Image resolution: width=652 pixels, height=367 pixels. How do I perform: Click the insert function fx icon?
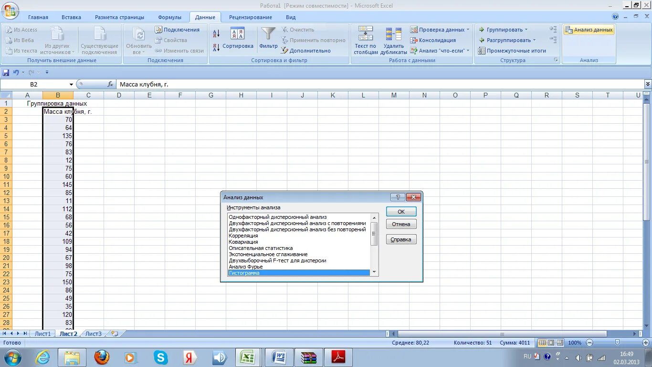[x=110, y=84]
